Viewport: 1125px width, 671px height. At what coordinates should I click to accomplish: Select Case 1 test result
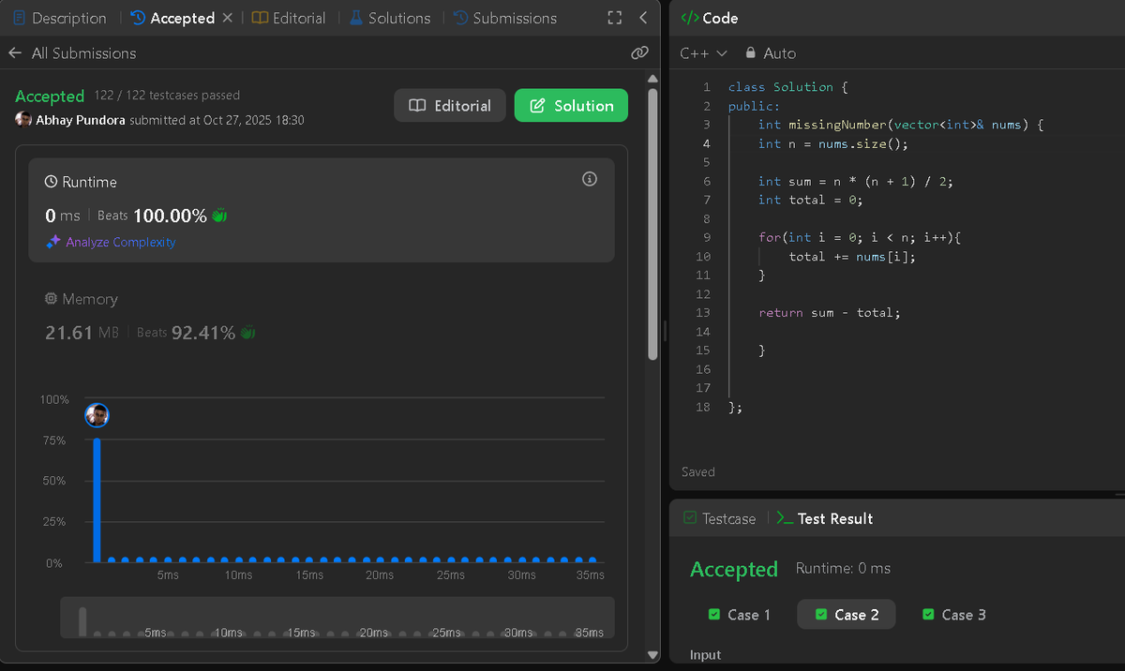pyautogui.click(x=740, y=615)
